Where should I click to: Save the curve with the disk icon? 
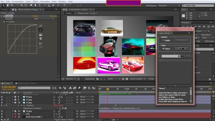pyautogui.click(x=41, y=39)
